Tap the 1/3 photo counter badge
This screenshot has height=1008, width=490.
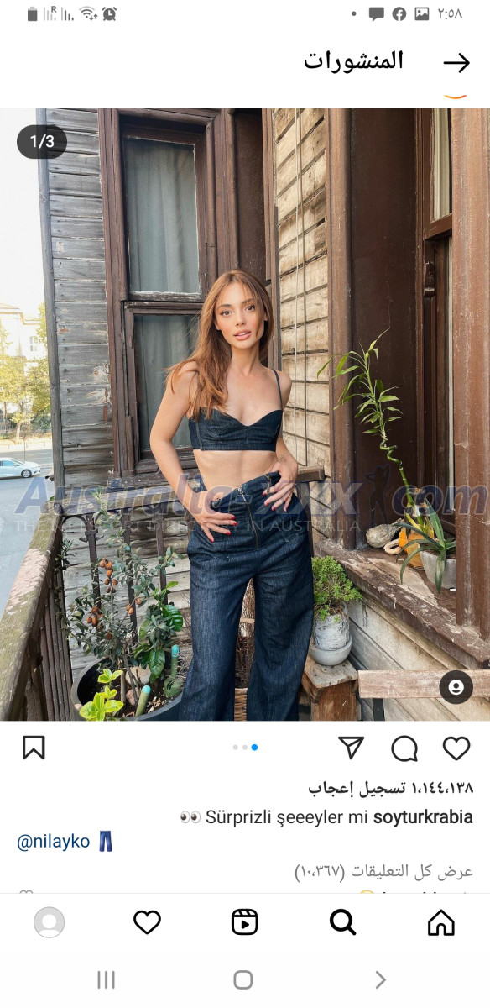[x=42, y=142]
